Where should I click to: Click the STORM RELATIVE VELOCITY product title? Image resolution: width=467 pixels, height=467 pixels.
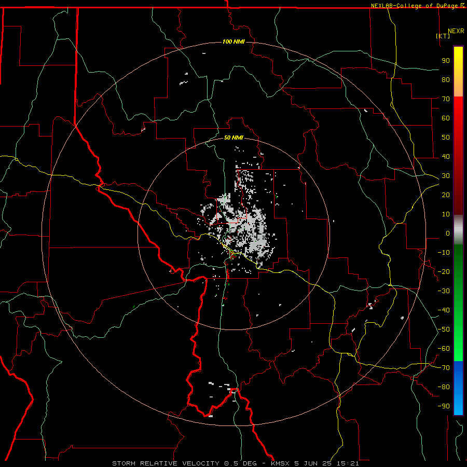(167, 463)
